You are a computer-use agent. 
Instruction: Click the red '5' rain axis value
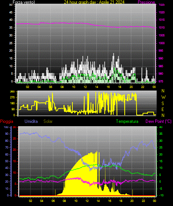[x=15, y=184]
